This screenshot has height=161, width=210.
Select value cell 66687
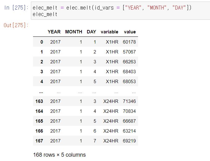click(x=129, y=121)
